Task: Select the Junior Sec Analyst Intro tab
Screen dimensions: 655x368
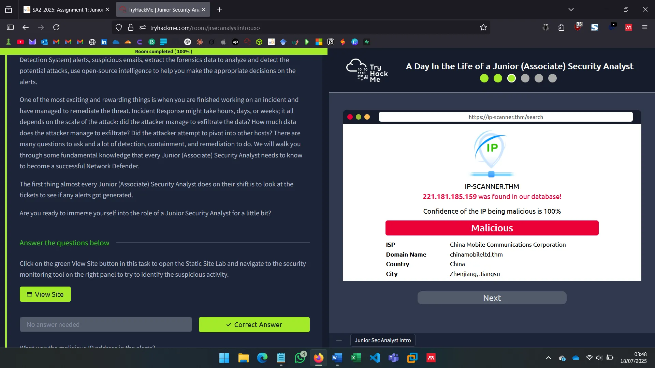Action: [382, 340]
